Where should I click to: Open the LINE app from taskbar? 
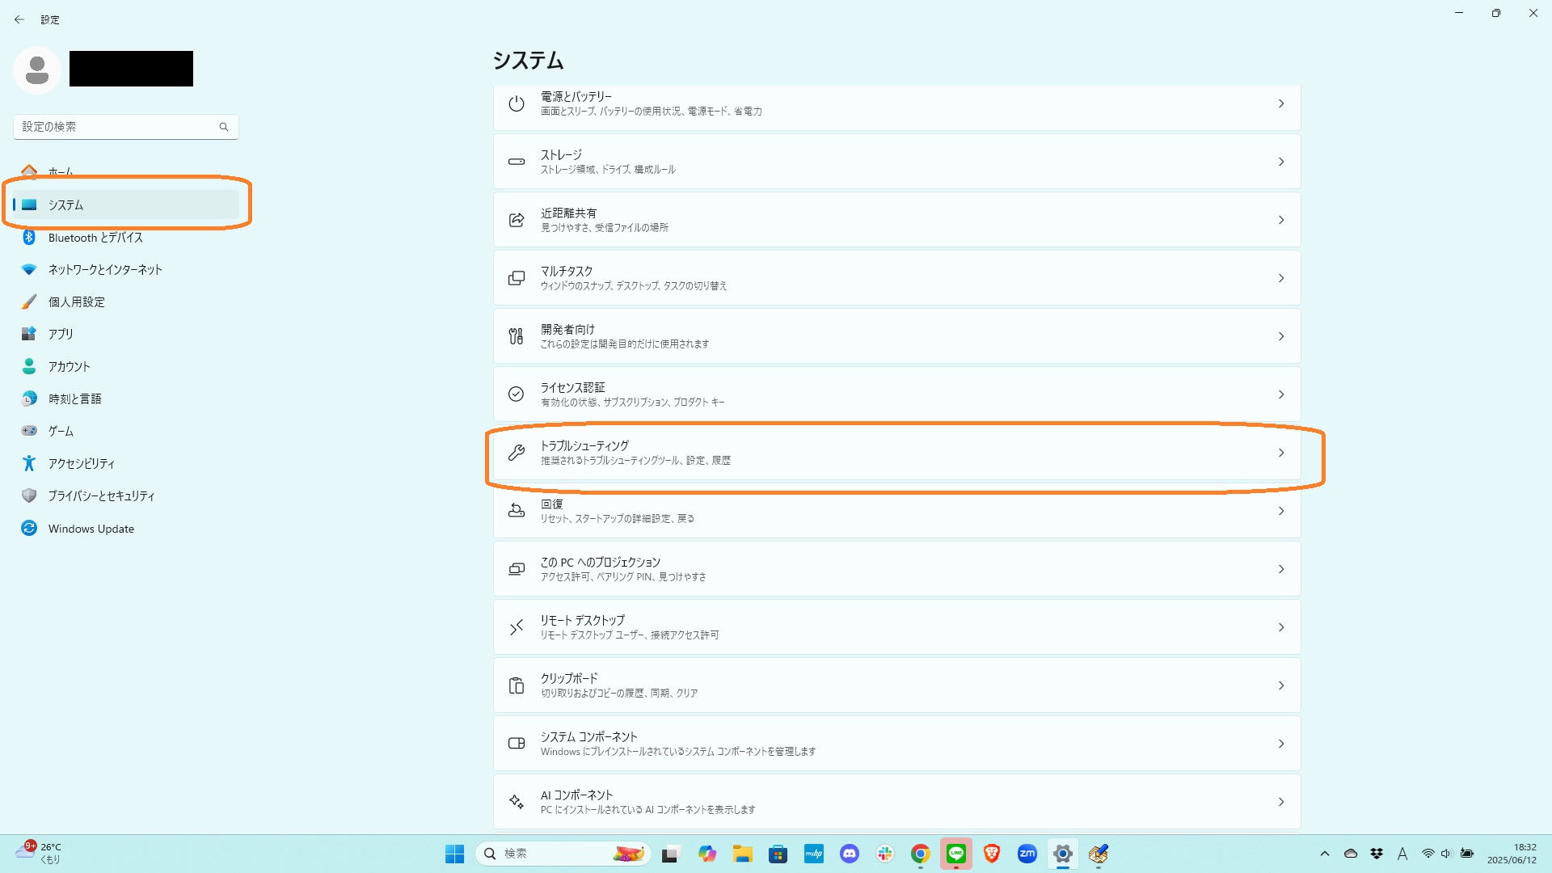coord(955,854)
